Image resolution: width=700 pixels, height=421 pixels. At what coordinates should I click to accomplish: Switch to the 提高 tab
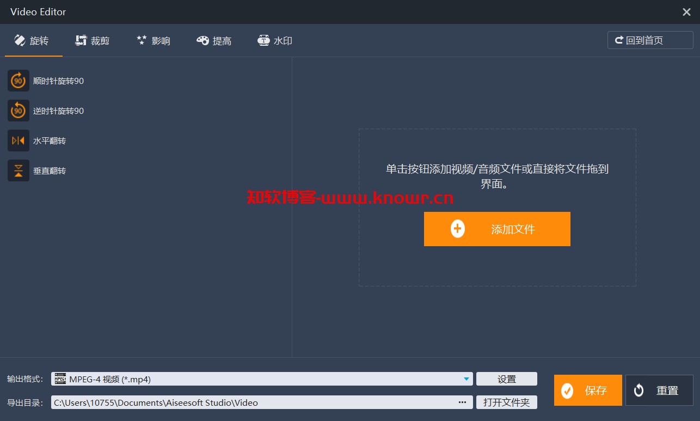tap(214, 41)
